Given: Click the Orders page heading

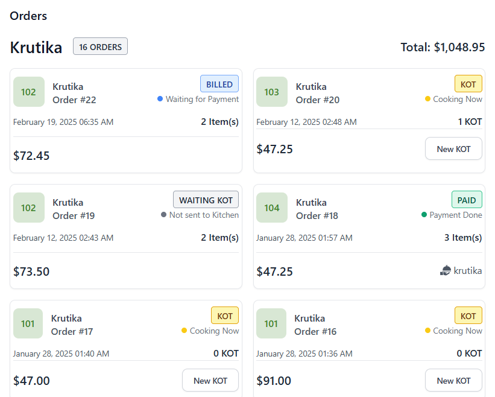Looking at the screenshot, I should pyautogui.click(x=28, y=16).
